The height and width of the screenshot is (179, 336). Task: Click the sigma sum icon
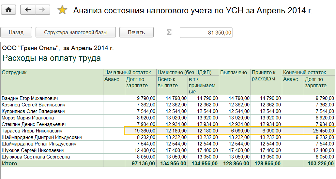pyautogui.click(x=169, y=32)
